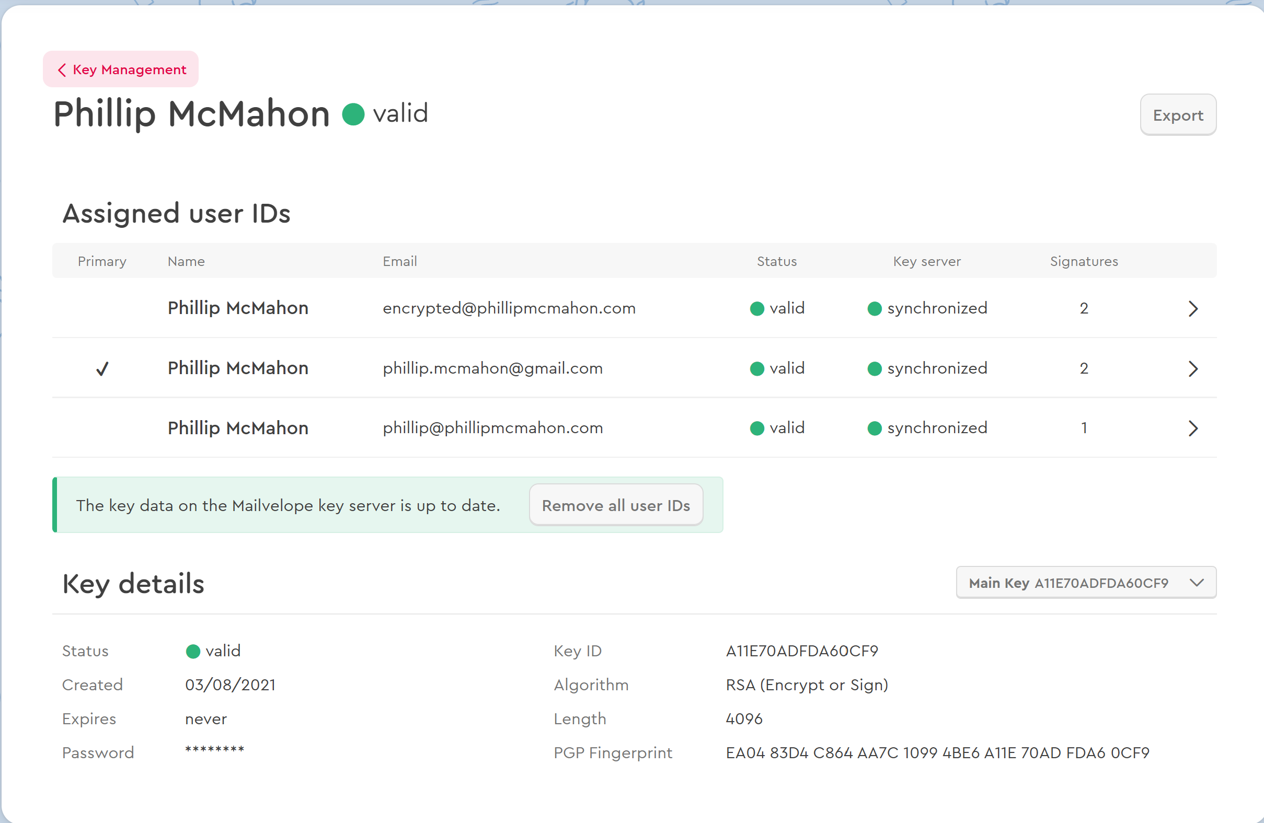Click the green valid dot next to Phillip McMahon heading

353,113
